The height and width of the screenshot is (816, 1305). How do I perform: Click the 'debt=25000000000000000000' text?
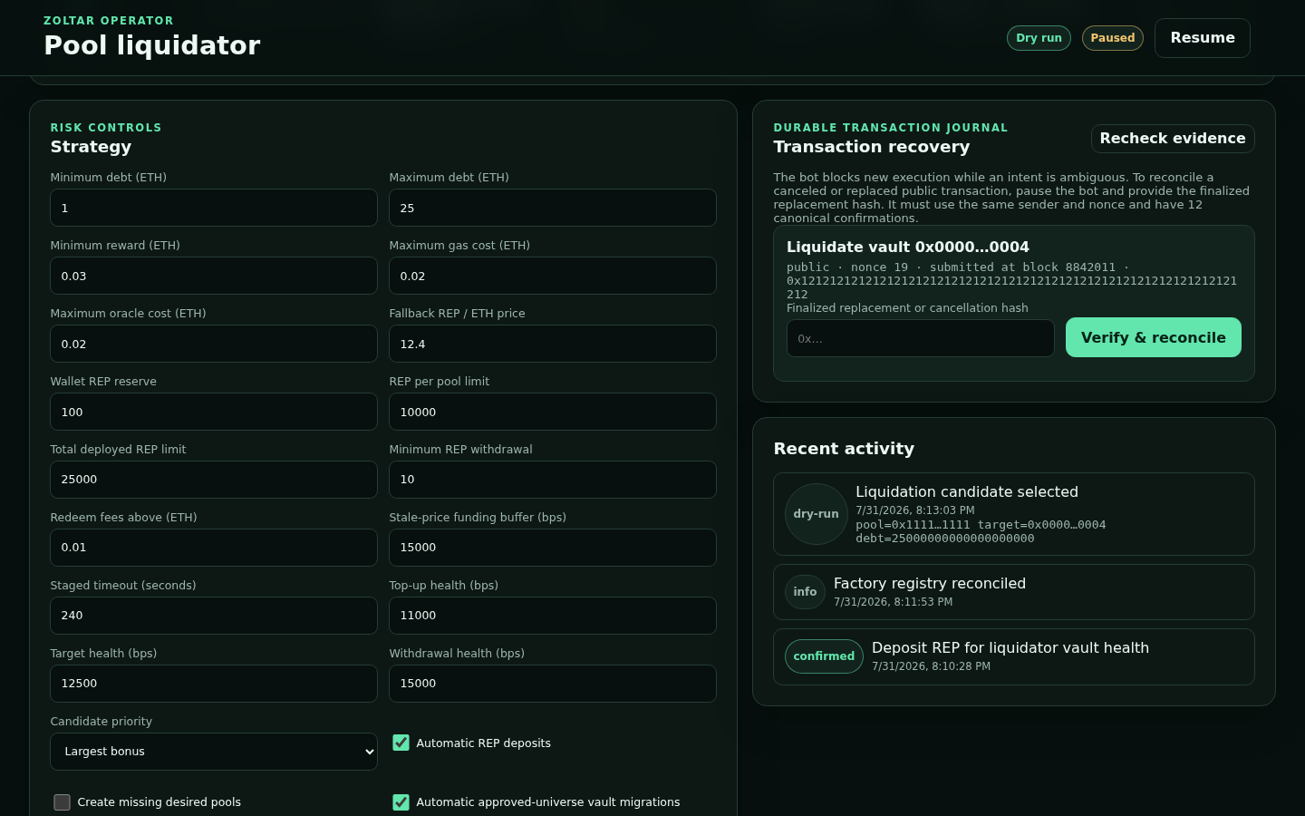click(x=945, y=539)
